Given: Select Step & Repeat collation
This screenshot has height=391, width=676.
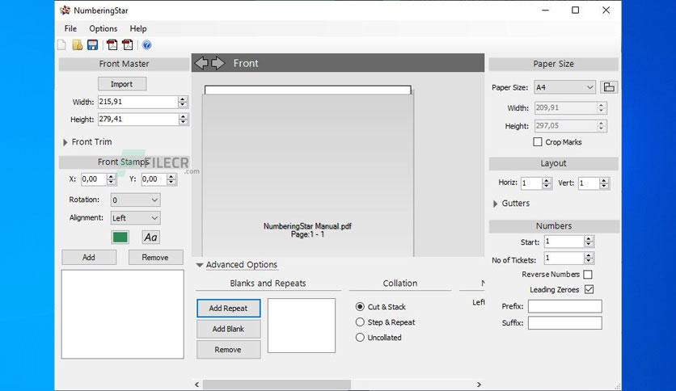Looking at the screenshot, I should pyautogui.click(x=360, y=322).
